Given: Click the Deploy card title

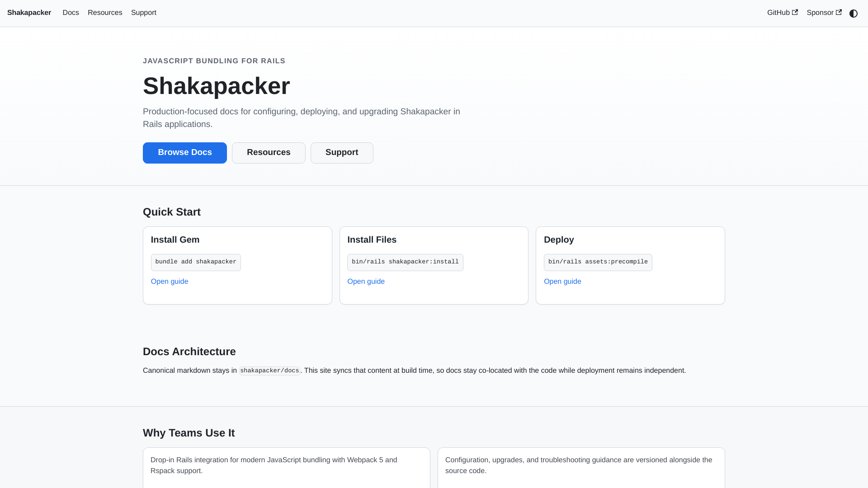Looking at the screenshot, I should tap(559, 240).
